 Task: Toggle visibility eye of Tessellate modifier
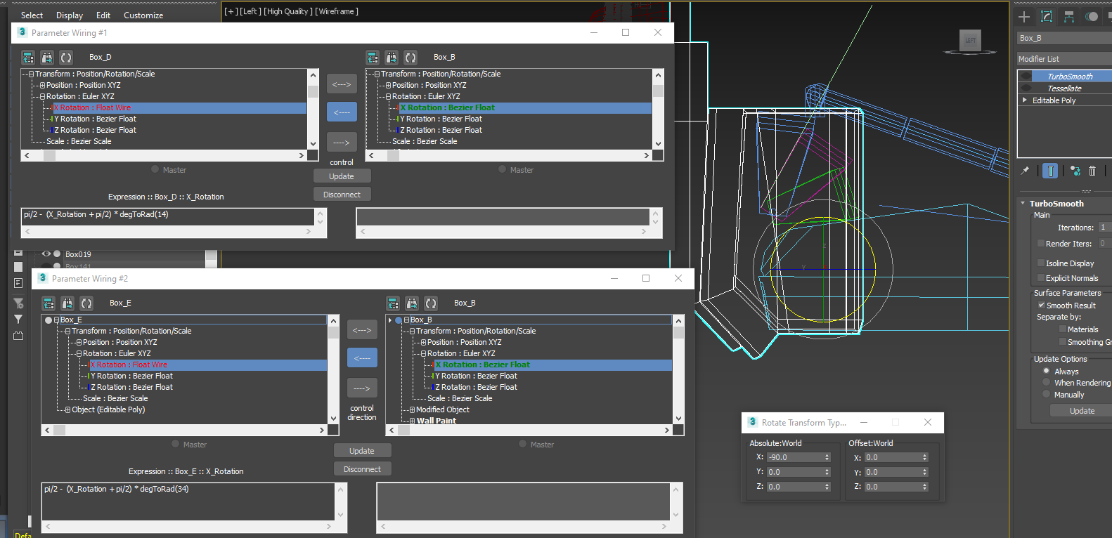click(x=1026, y=88)
